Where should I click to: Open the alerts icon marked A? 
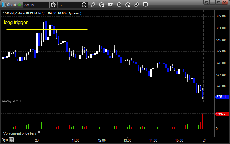coord(128,5)
